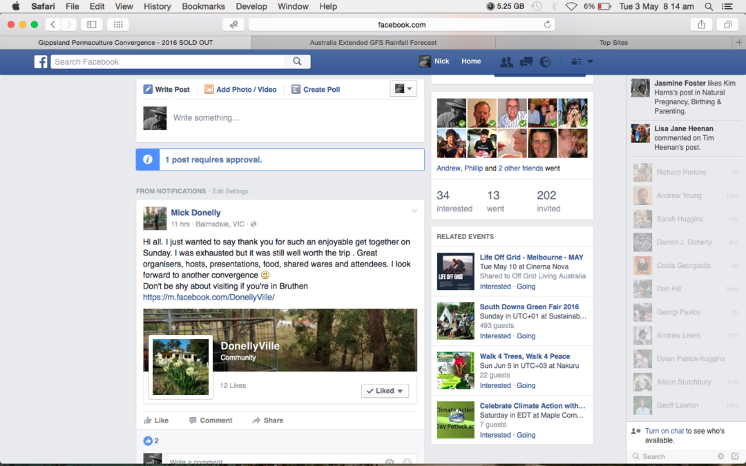Open Notification Center icon in menu bar
The image size is (746, 466).
pos(727,7)
